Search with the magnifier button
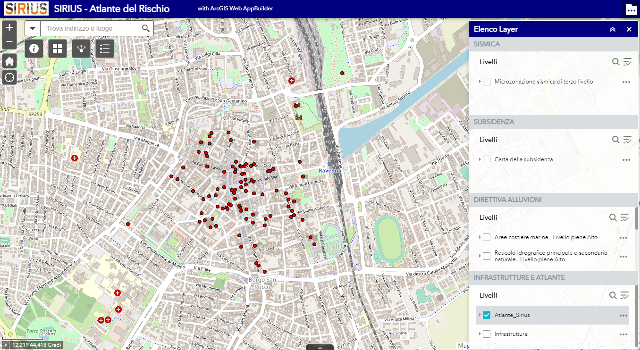Screen dimensions: 640x350 click(146, 28)
